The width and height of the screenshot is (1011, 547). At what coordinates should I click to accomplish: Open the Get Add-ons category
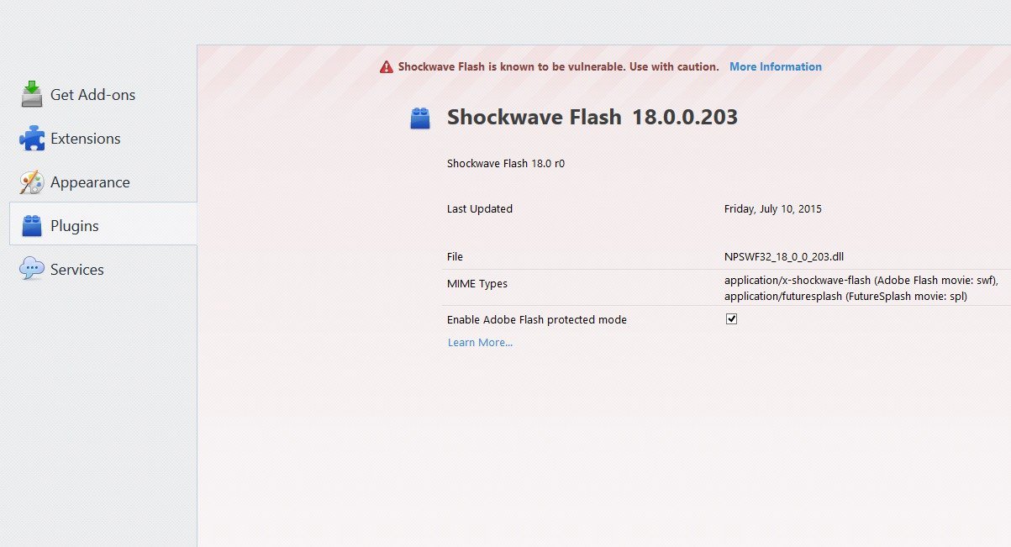pyautogui.click(x=92, y=95)
